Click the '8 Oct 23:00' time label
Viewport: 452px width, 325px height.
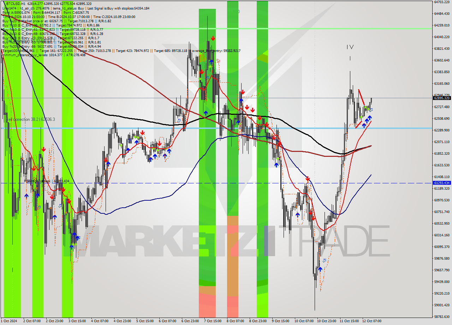point(258,321)
